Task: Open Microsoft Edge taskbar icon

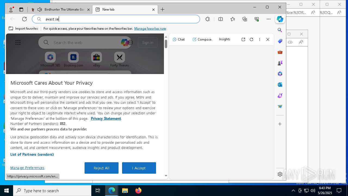Action: click(x=112, y=191)
